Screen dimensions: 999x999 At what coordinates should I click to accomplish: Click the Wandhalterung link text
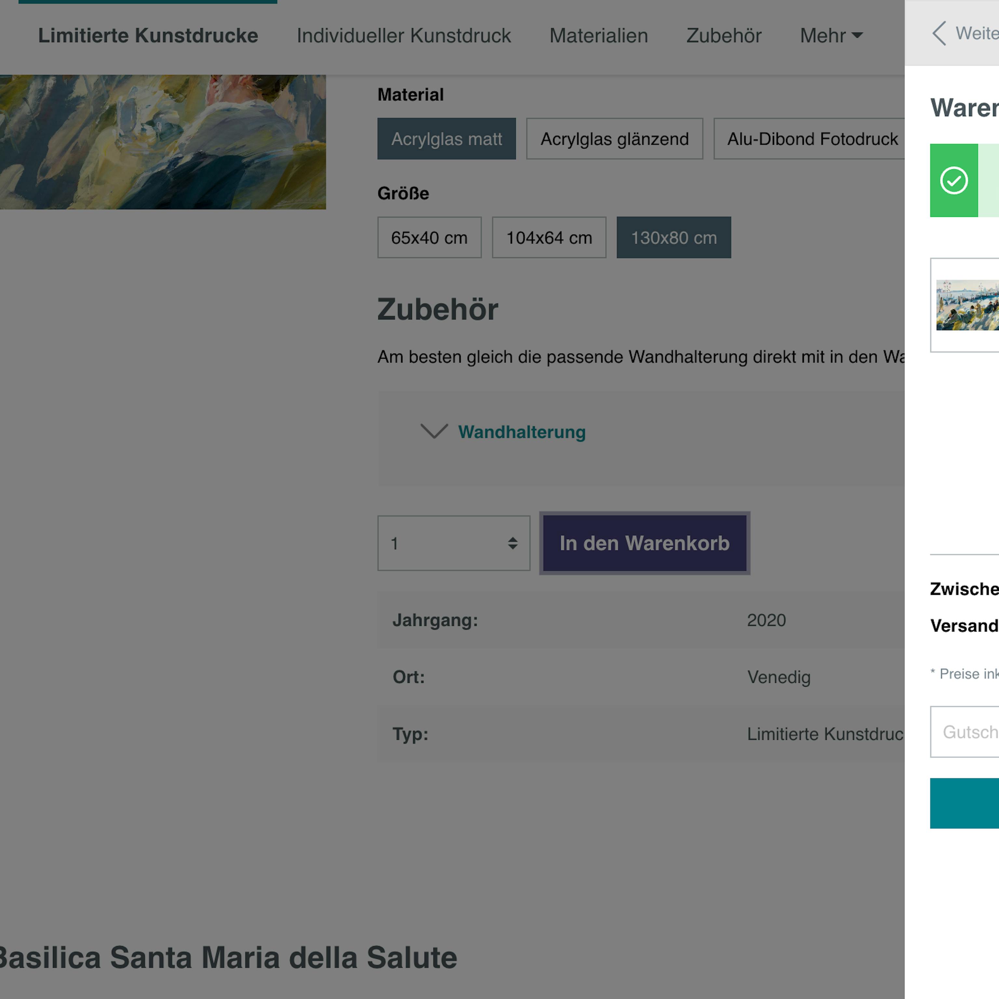click(x=522, y=432)
